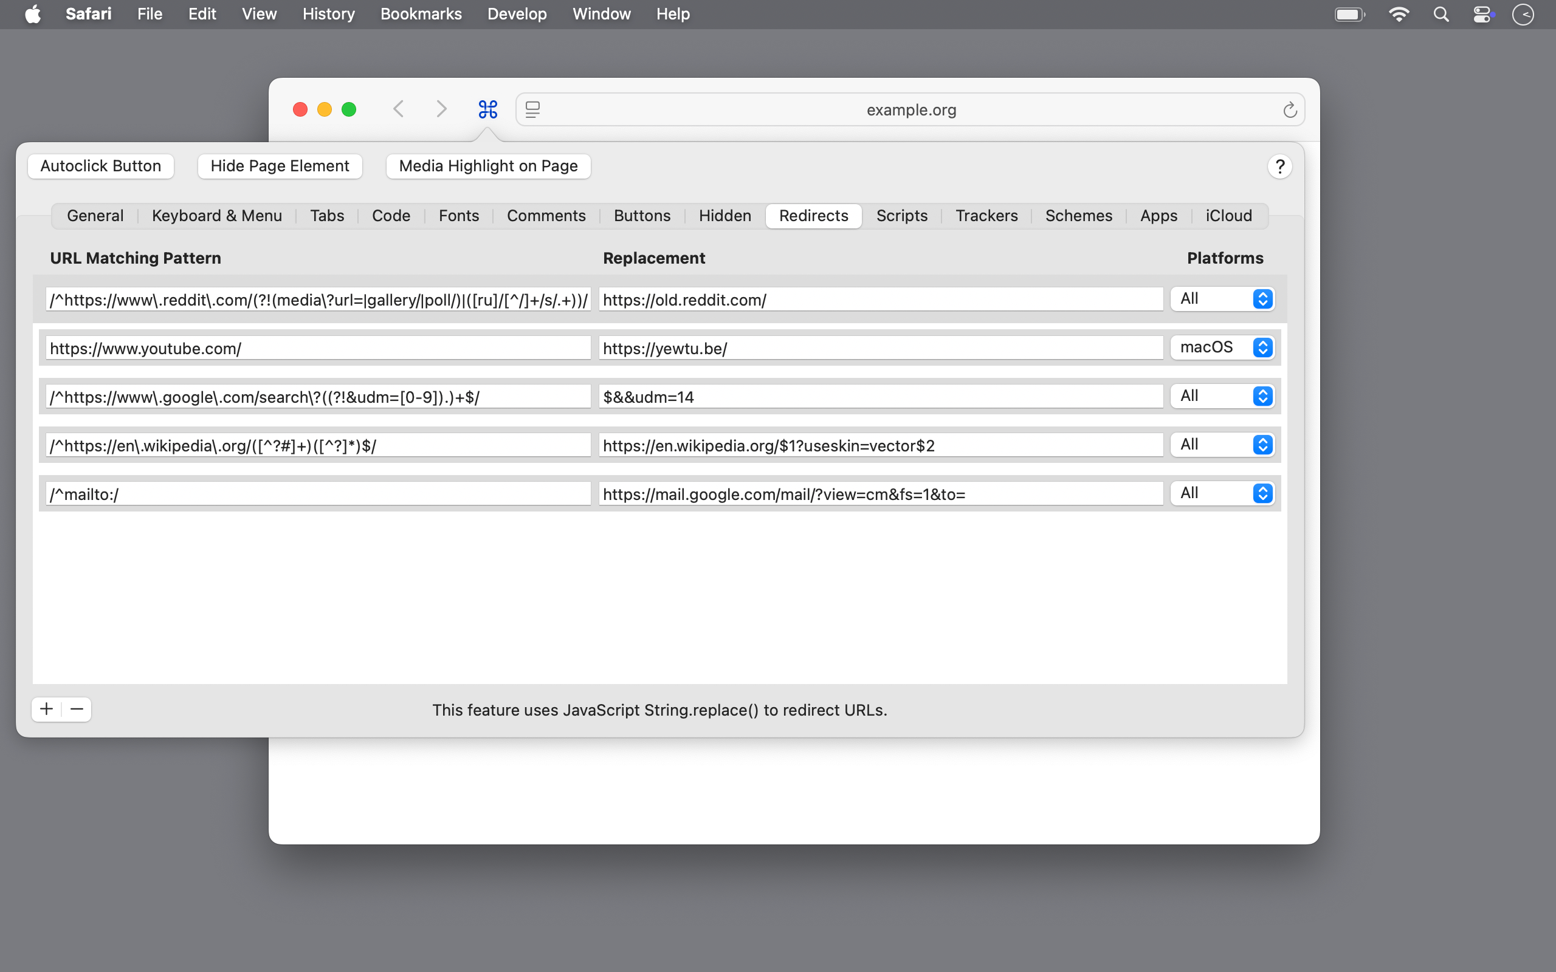The width and height of the screenshot is (1556, 972).
Task: Open the Apple menu
Action: (33, 14)
